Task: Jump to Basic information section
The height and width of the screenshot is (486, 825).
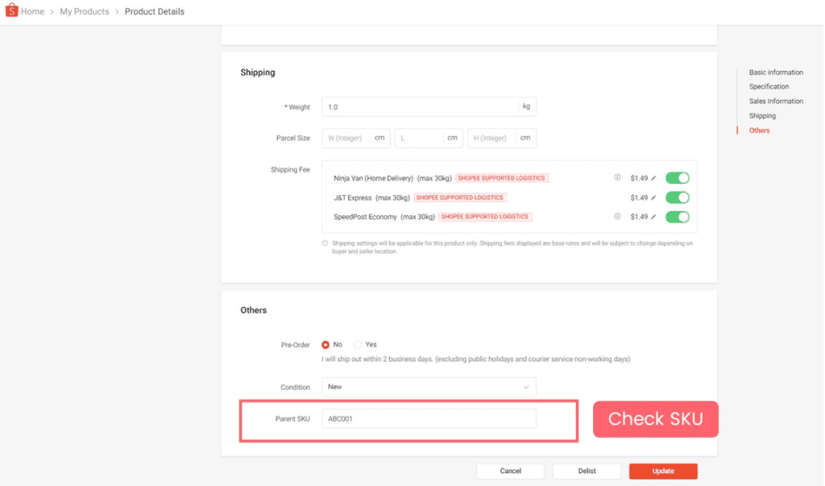Action: click(x=776, y=73)
